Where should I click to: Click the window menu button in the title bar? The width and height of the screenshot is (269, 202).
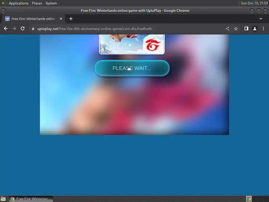pyautogui.click(x=3, y=11)
